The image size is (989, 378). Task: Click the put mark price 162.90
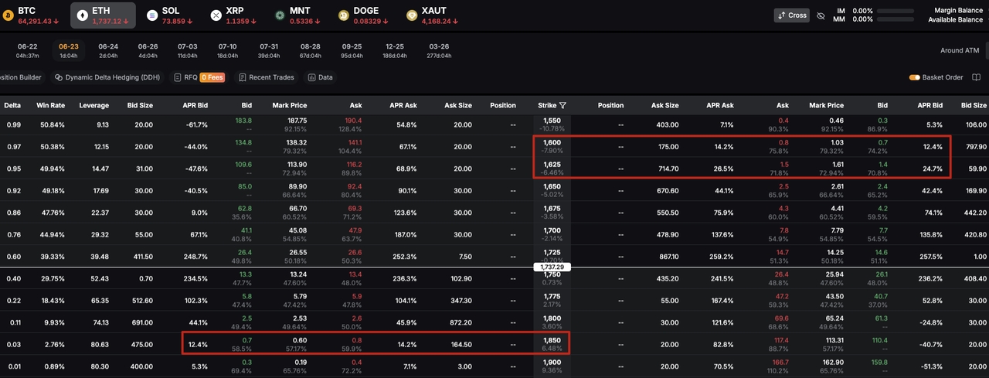[x=832, y=360]
